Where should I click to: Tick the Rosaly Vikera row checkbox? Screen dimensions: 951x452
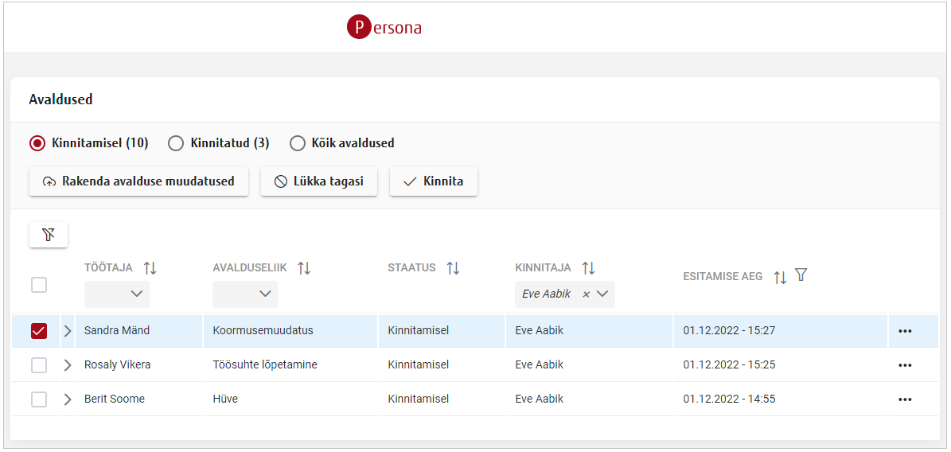(39, 365)
